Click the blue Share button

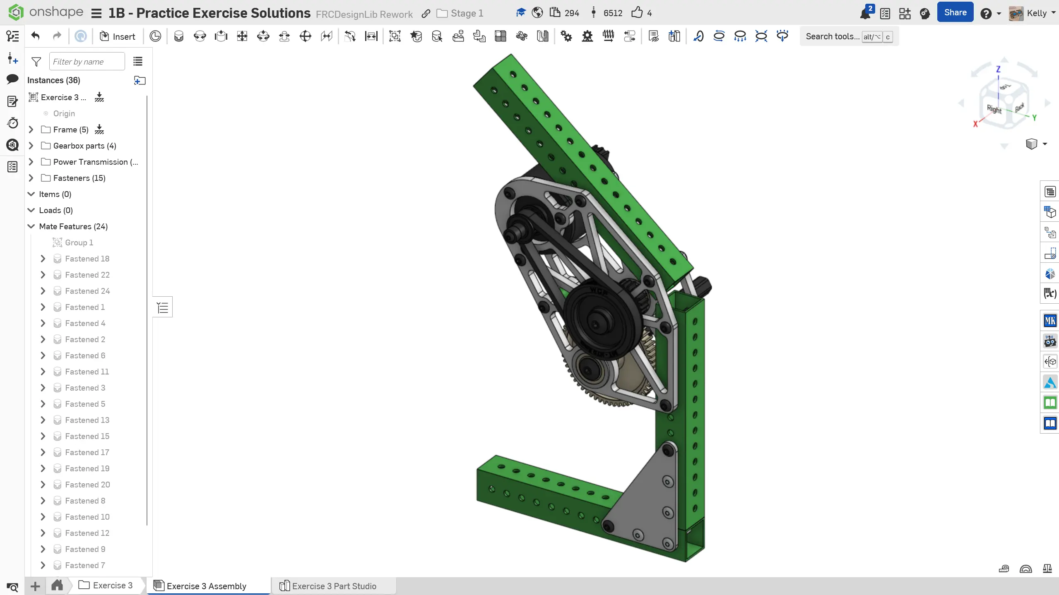pos(955,12)
